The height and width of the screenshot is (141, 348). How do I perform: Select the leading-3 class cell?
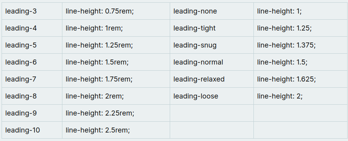click(32, 11)
